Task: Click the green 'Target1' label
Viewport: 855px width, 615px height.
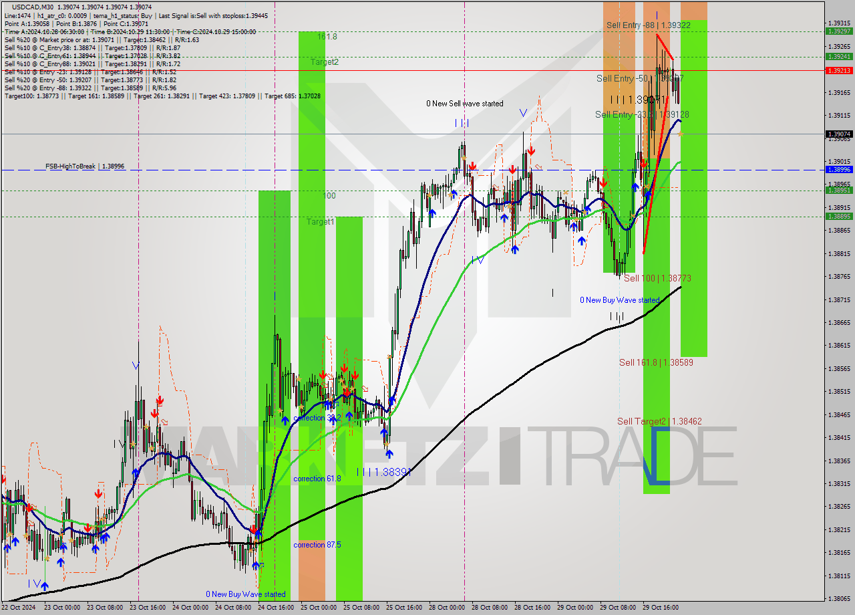Action: pos(321,221)
